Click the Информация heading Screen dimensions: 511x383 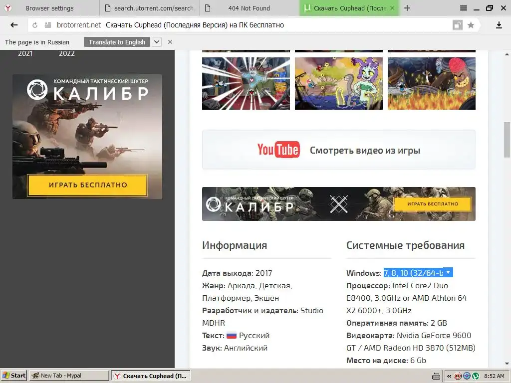coord(235,245)
